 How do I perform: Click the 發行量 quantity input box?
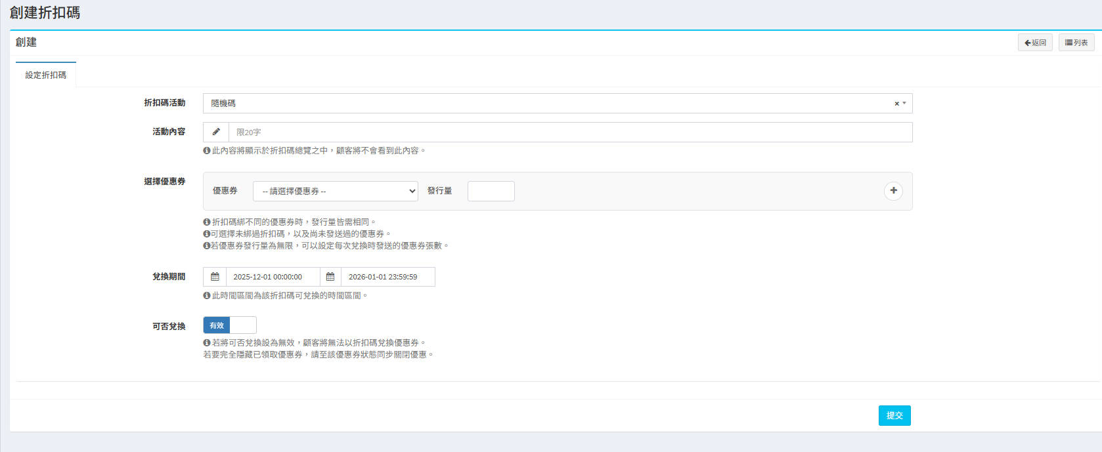tap(491, 191)
